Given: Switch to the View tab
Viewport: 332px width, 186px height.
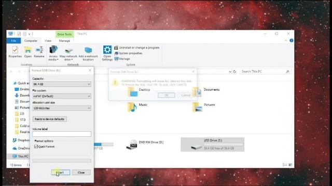Looking at the screenshot, I should pyautogui.click(x=48, y=41).
